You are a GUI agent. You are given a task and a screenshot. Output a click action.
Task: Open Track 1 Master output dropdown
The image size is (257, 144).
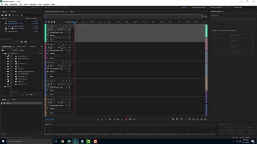tap(60, 35)
